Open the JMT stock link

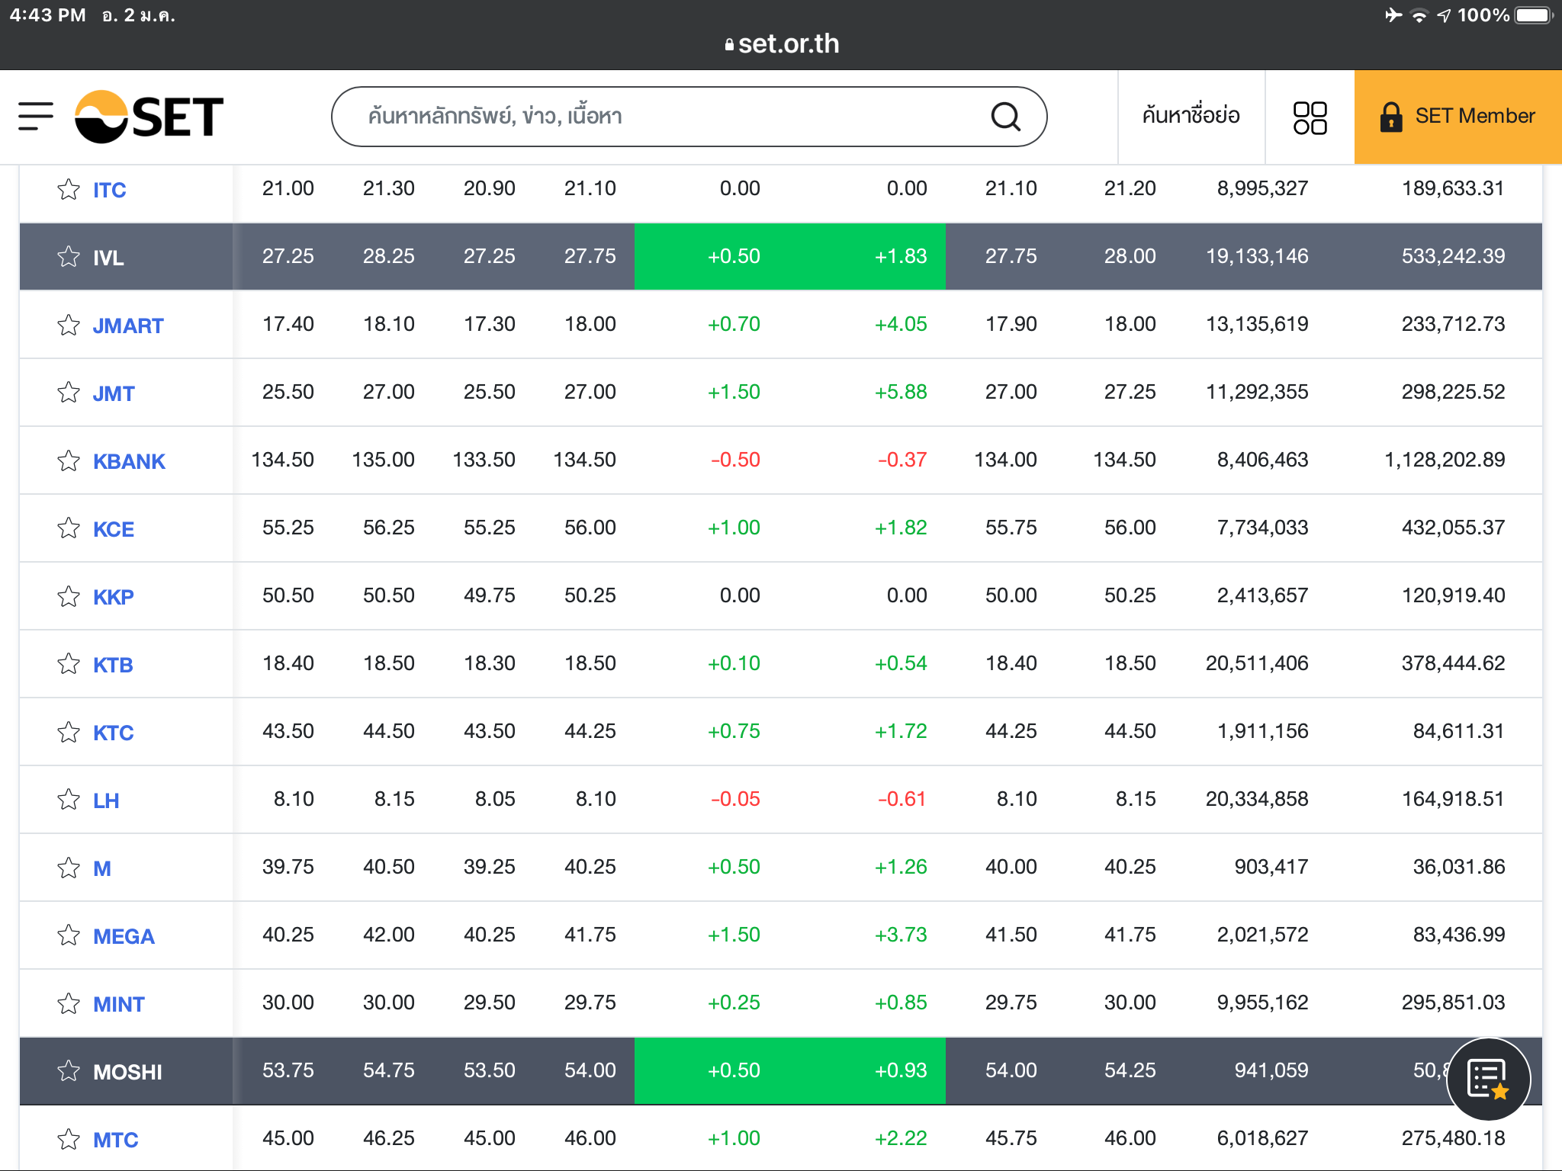(114, 393)
